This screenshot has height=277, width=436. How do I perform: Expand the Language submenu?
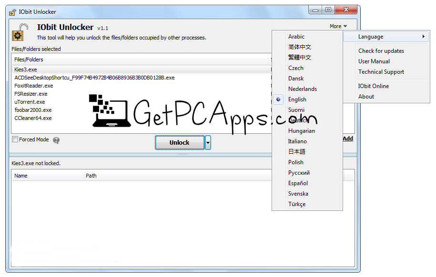point(386,37)
